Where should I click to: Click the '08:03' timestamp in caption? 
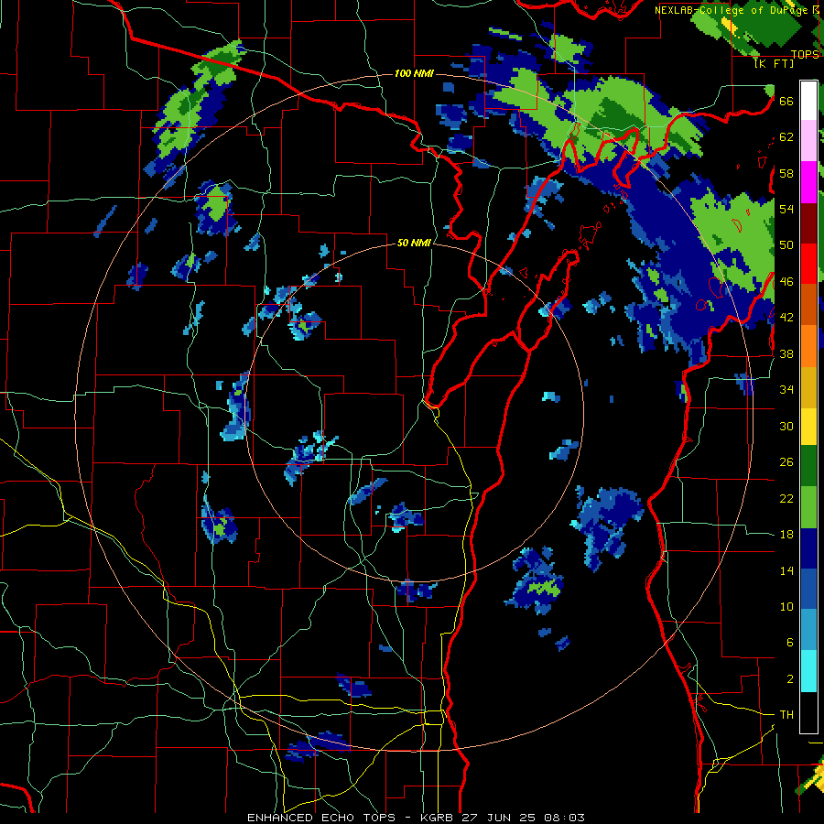click(x=563, y=818)
